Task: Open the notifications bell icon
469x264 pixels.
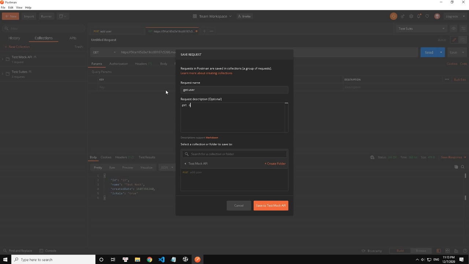Action: (419, 16)
